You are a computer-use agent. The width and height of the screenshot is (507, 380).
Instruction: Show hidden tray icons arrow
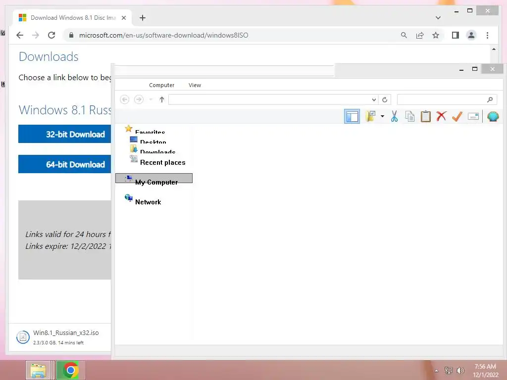pos(436,371)
